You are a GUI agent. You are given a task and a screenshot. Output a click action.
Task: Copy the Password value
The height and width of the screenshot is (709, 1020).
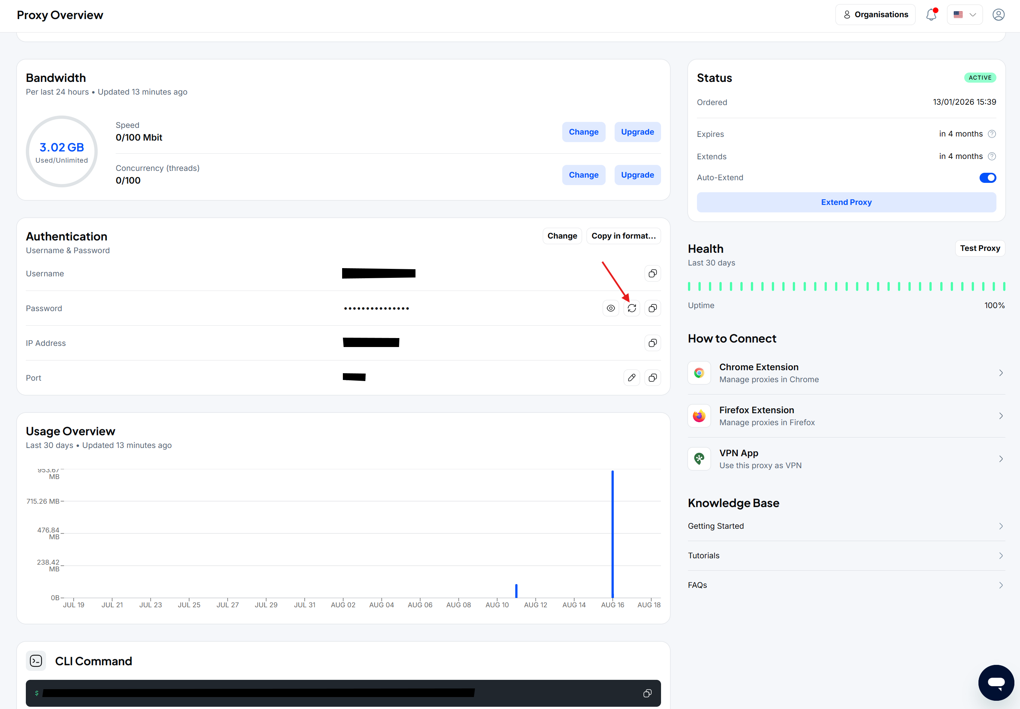click(x=652, y=308)
